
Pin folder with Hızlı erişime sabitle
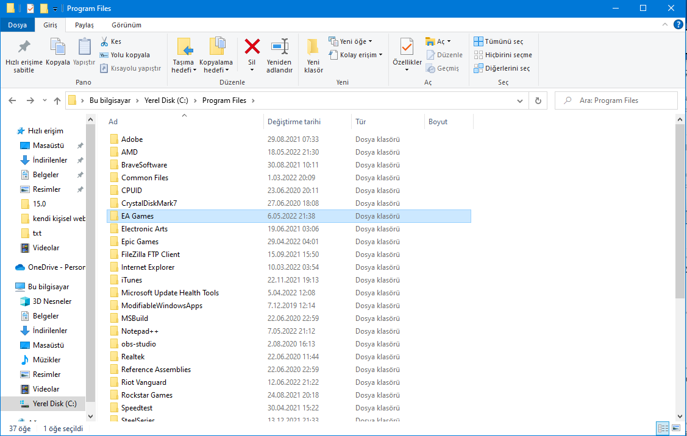[x=24, y=55]
